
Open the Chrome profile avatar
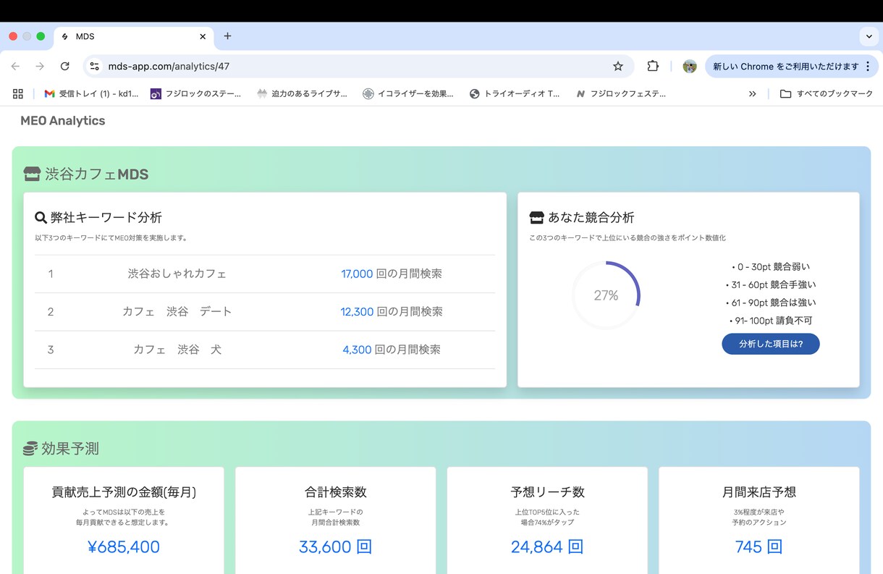click(690, 66)
